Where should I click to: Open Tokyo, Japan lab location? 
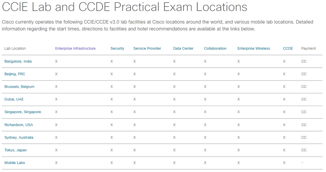16,150
